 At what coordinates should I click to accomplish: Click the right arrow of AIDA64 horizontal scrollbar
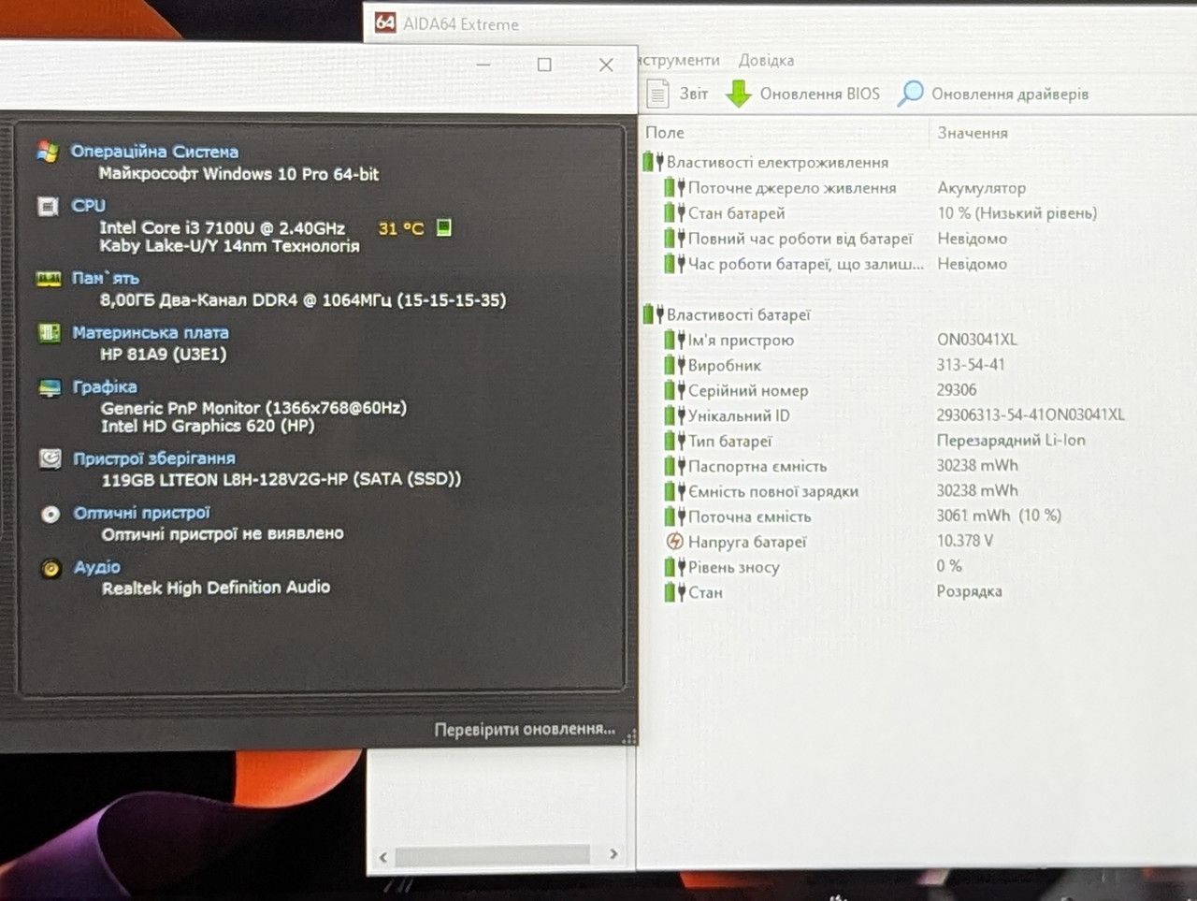(x=613, y=854)
